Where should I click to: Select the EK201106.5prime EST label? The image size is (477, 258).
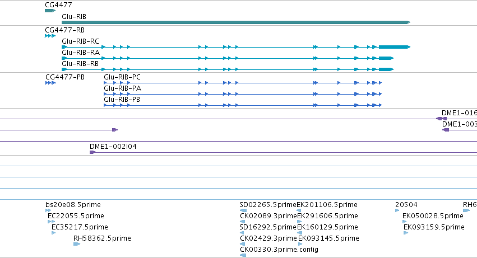tap(327, 205)
